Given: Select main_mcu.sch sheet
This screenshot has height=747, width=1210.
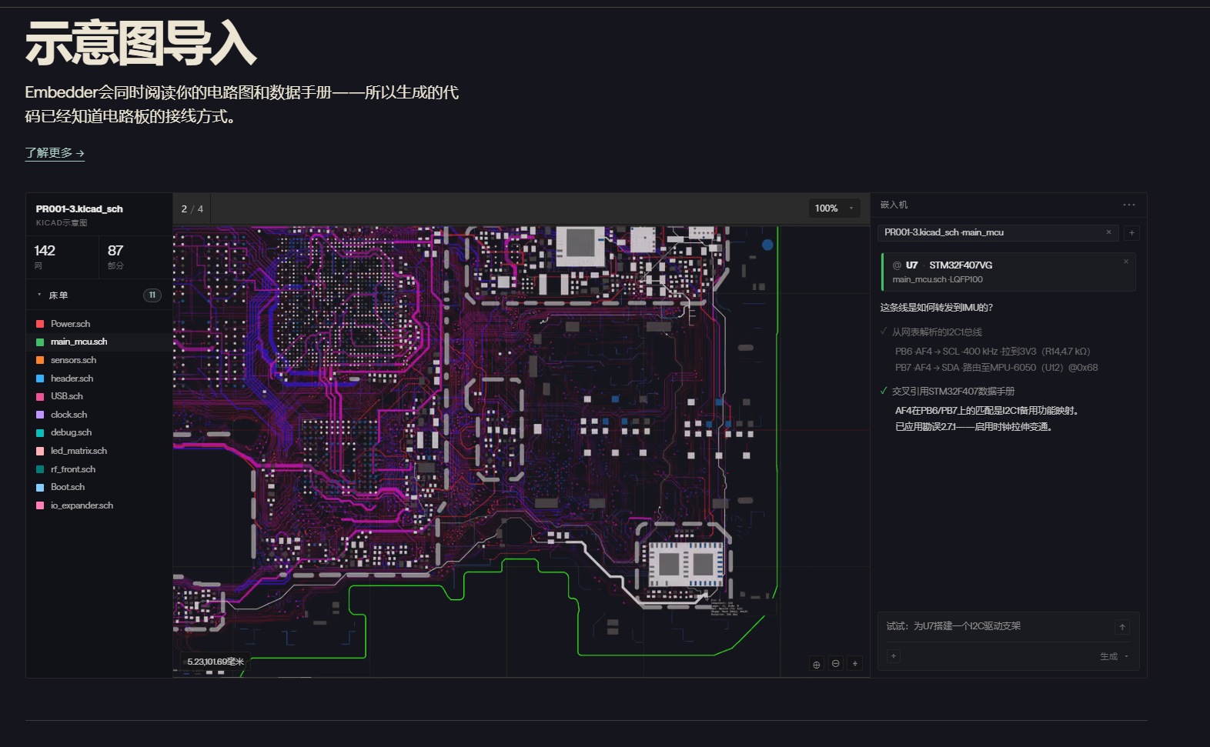Looking at the screenshot, I should click(x=79, y=342).
